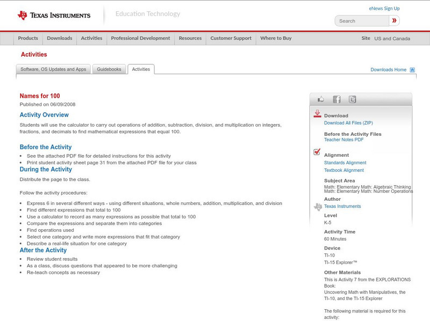Open the eNews Sign Up link
The height and width of the screenshot is (321, 430).
(x=384, y=8)
